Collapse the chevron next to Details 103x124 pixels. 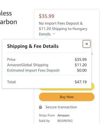point(54,34)
